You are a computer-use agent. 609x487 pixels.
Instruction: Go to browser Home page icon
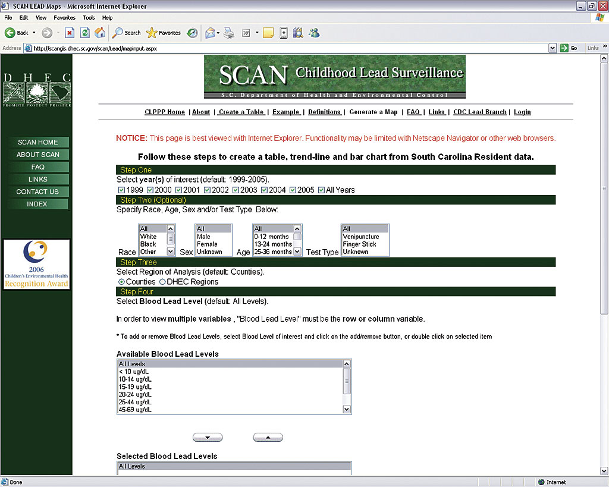(x=100, y=33)
